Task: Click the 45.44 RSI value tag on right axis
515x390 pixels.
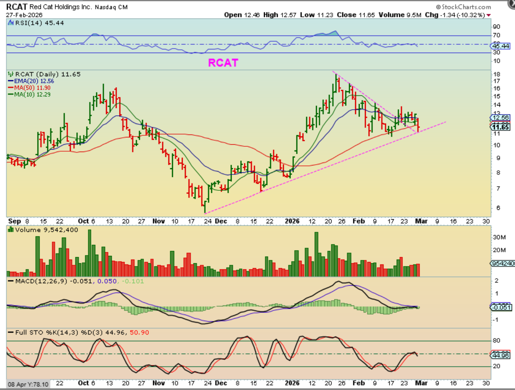Action: (501, 46)
